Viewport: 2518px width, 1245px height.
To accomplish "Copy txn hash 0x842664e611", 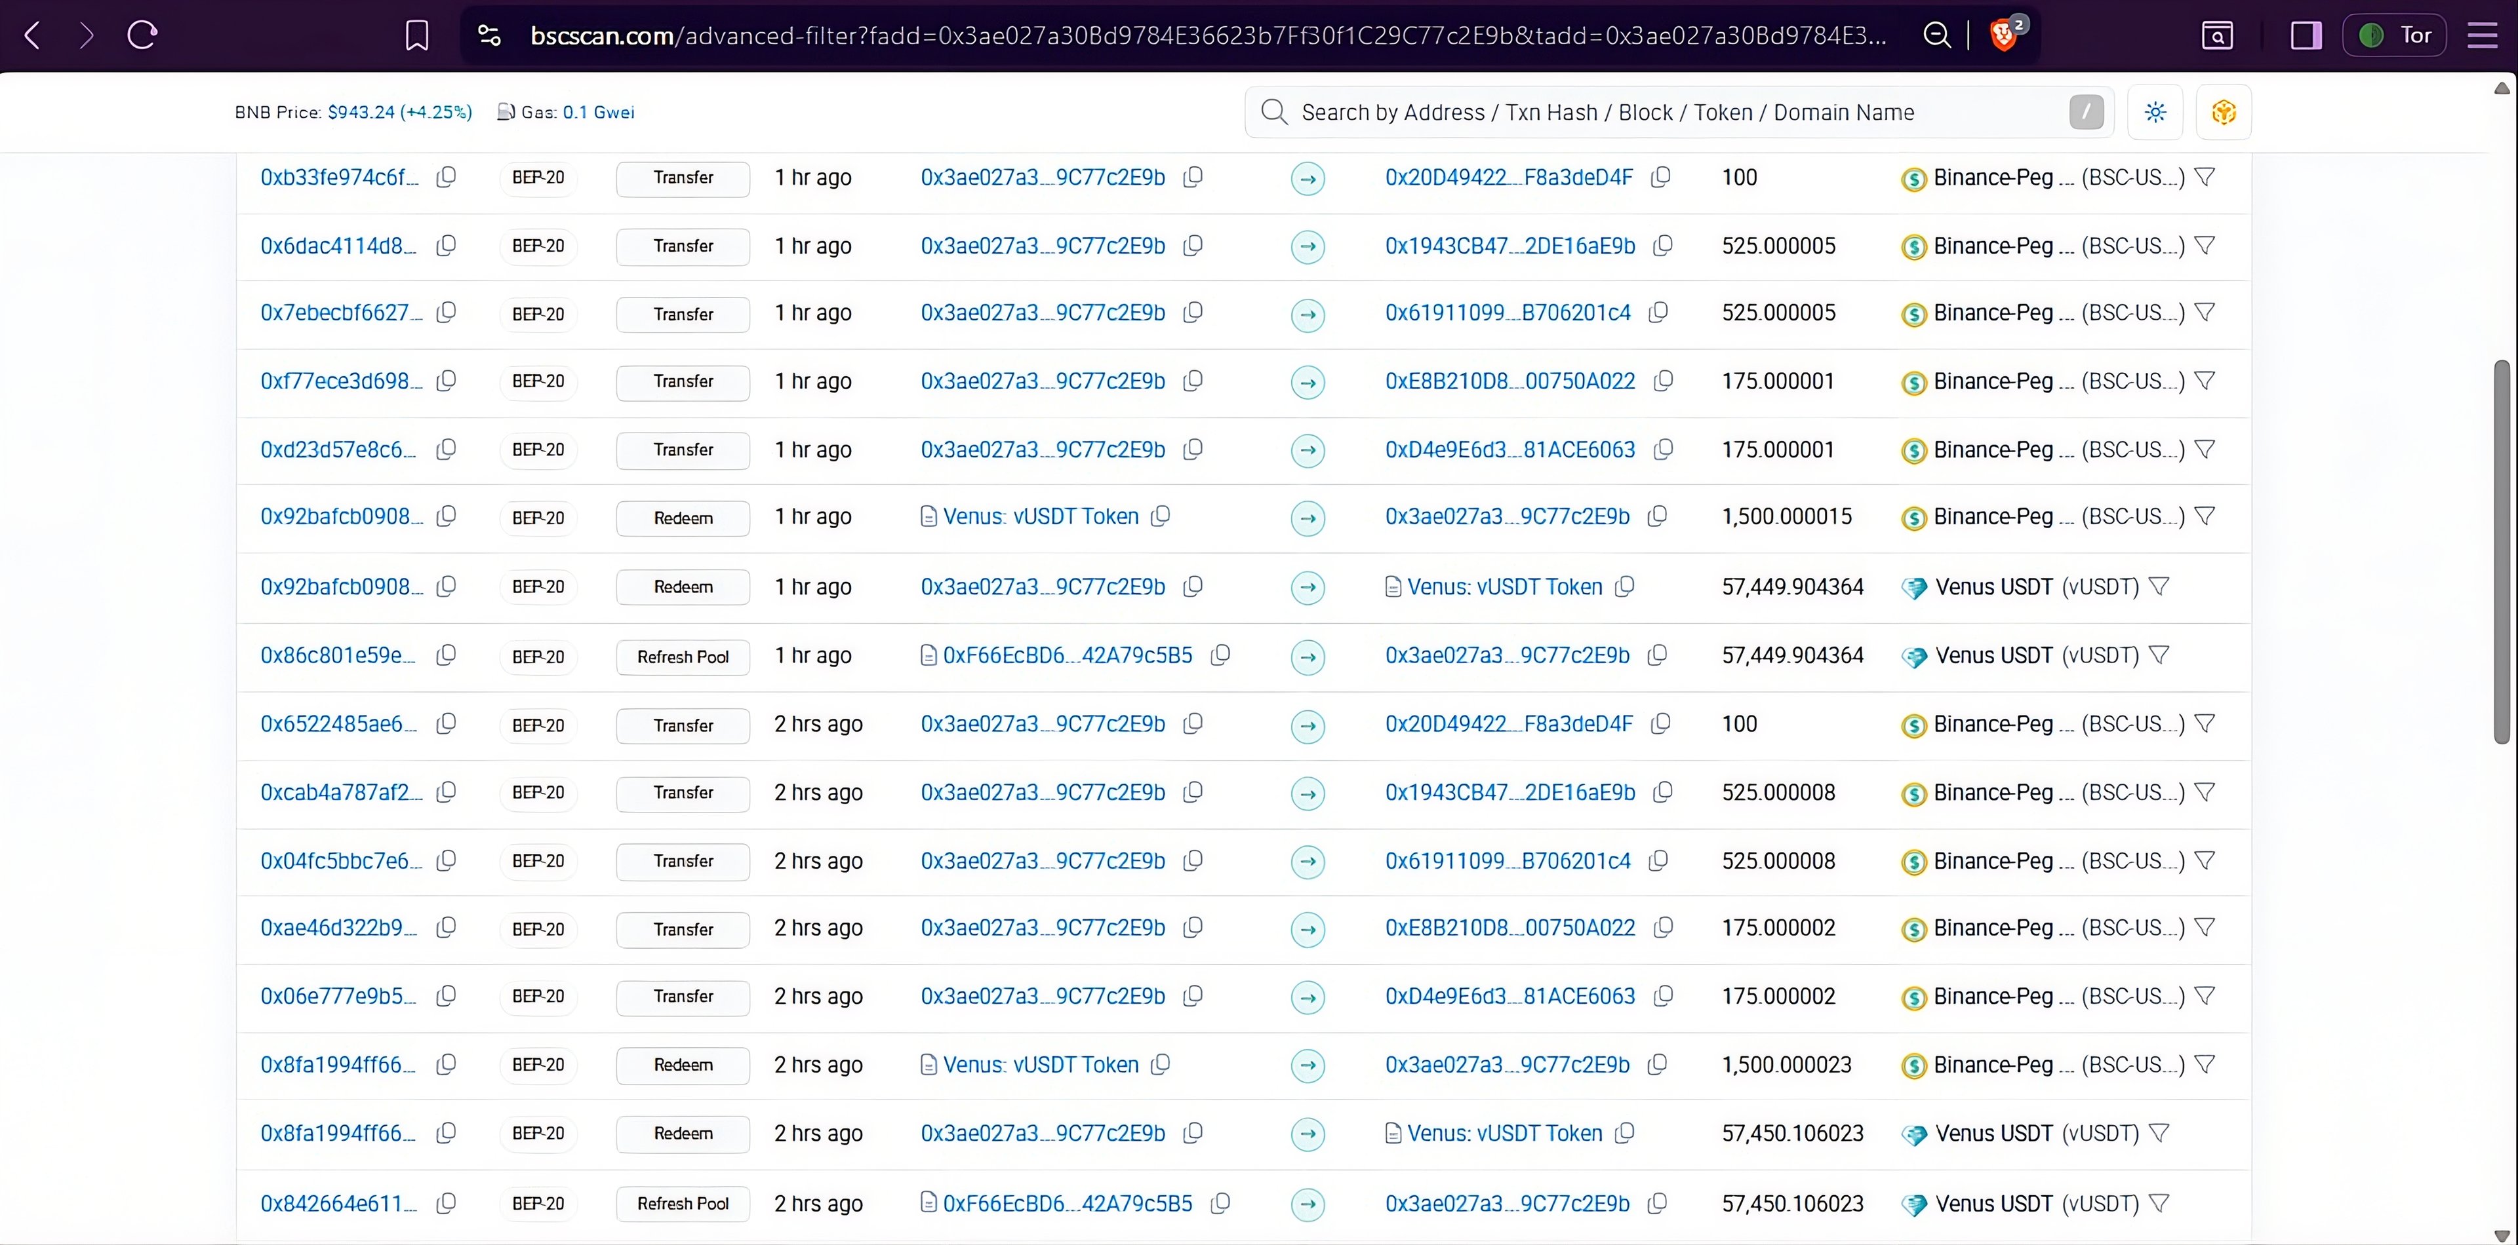I will pos(446,1204).
